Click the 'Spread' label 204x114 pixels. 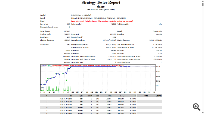tap(119, 31)
